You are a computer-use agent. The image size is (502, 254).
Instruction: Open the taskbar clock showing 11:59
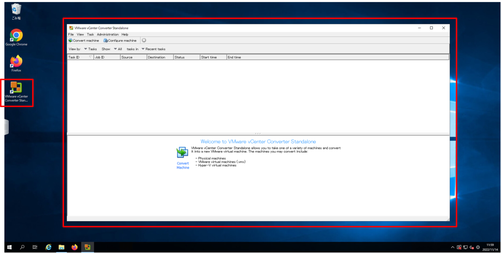tap(490, 247)
